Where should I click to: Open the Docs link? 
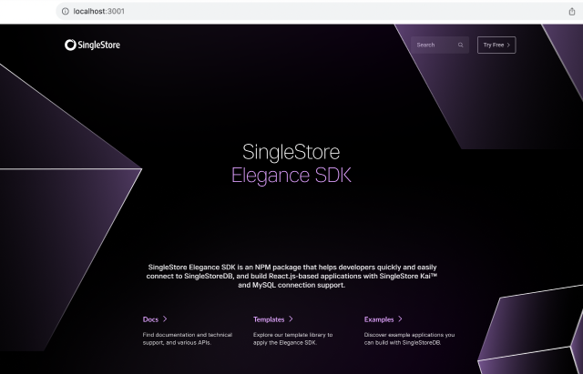[155, 319]
